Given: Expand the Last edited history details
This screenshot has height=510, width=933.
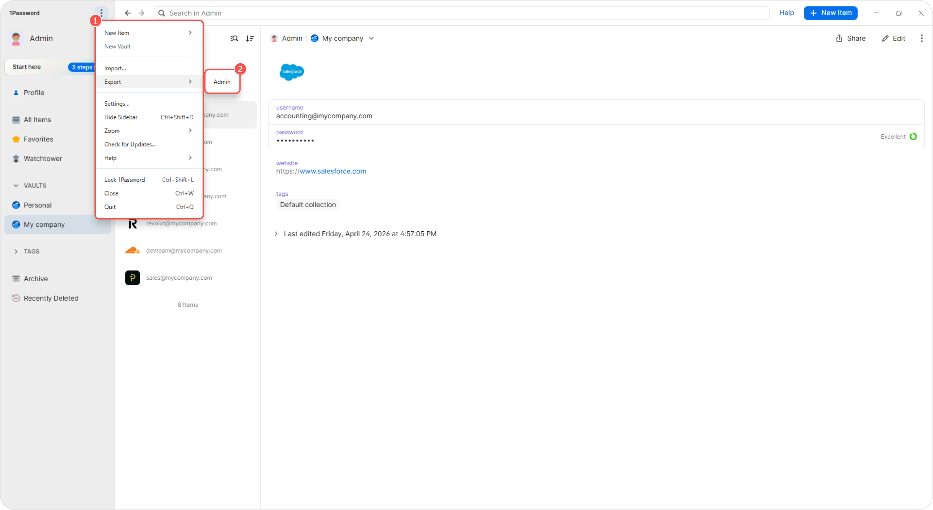Looking at the screenshot, I should [276, 233].
